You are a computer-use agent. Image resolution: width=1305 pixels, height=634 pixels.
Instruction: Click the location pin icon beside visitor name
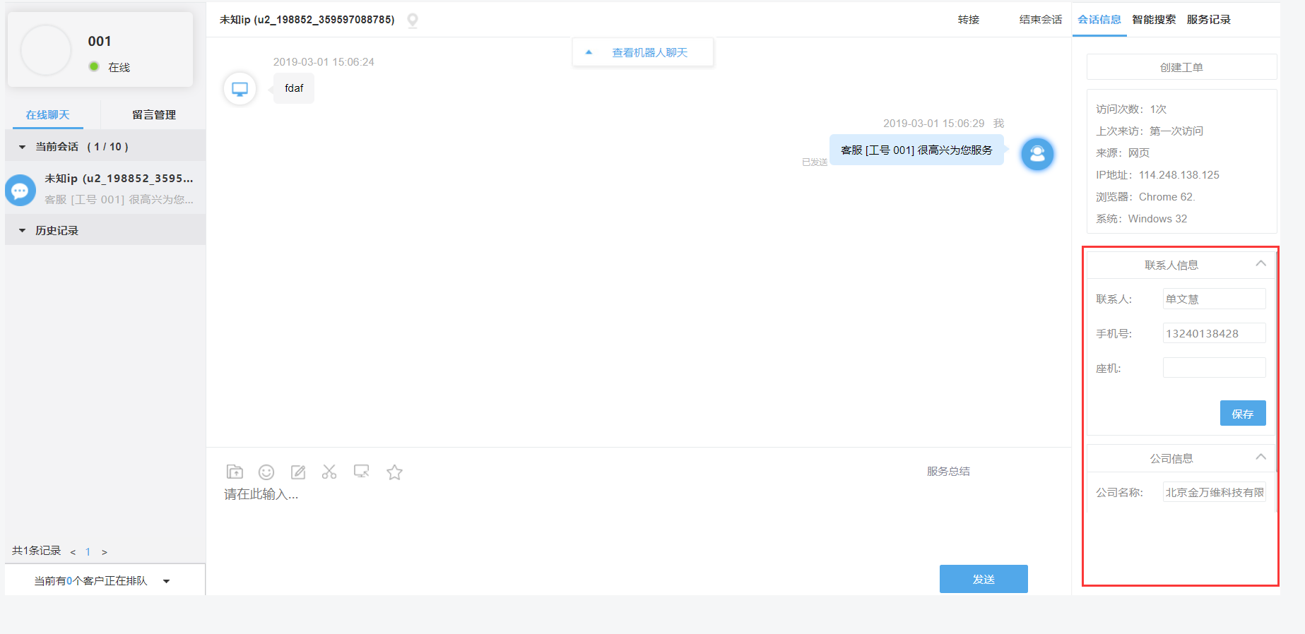(x=413, y=20)
